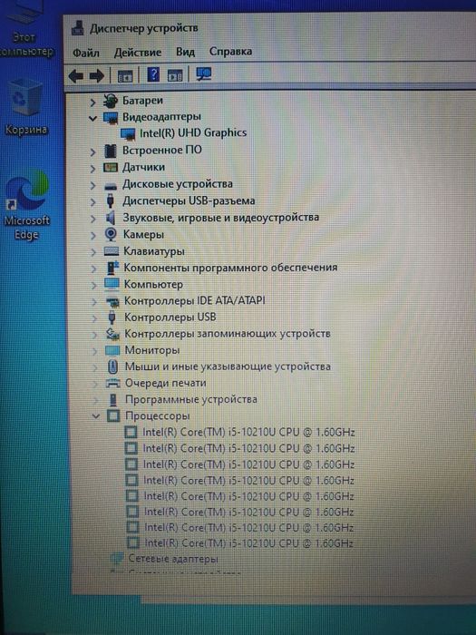
Task: Show or hide the console tree icon
Action: click(125, 75)
